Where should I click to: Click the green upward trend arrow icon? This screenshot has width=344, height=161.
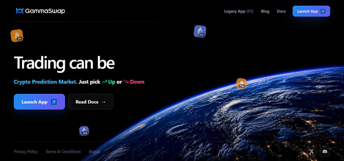coord(104,82)
